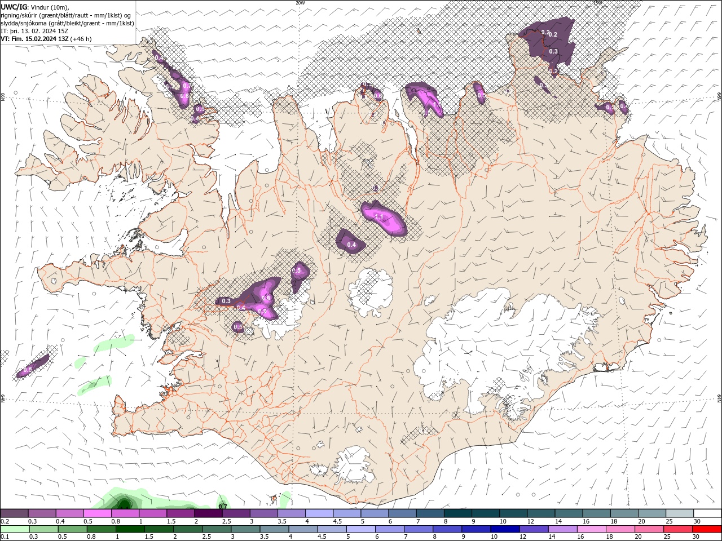Click the 'rigning/skúrir' legend description line
The width and height of the screenshot is (722, 541).
tap(66, 15)
